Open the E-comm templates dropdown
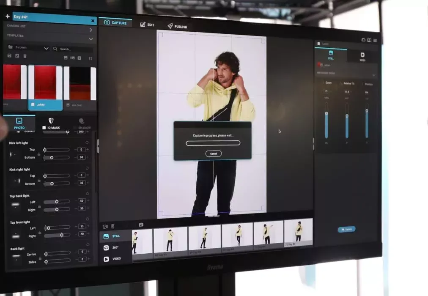This screenshot has height=296, width=428. tap(47, 48)
